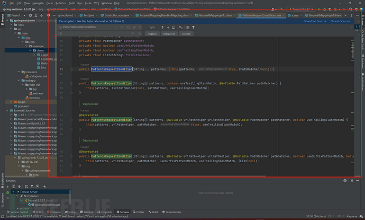
Task: Open Terminal tool window tab
Action: pyautogui.click(x=86, y=212)
